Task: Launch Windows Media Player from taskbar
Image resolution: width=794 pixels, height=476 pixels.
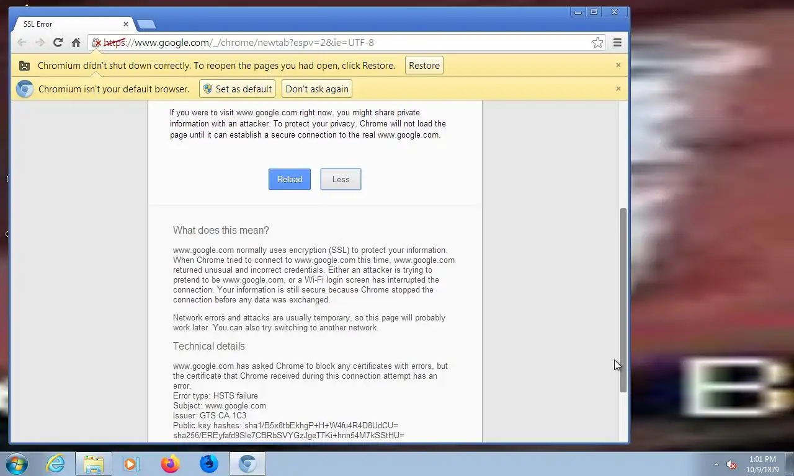Action: (x=131, y=464)
